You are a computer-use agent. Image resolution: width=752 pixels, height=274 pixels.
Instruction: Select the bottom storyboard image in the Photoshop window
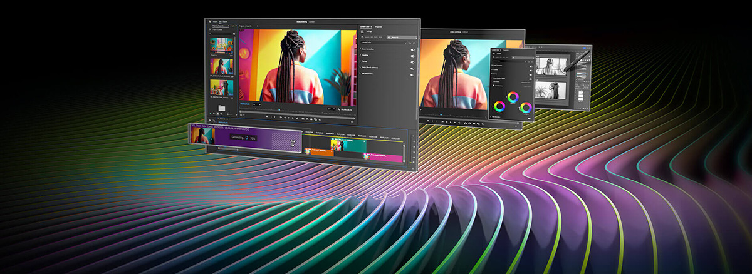click(551, 90)
